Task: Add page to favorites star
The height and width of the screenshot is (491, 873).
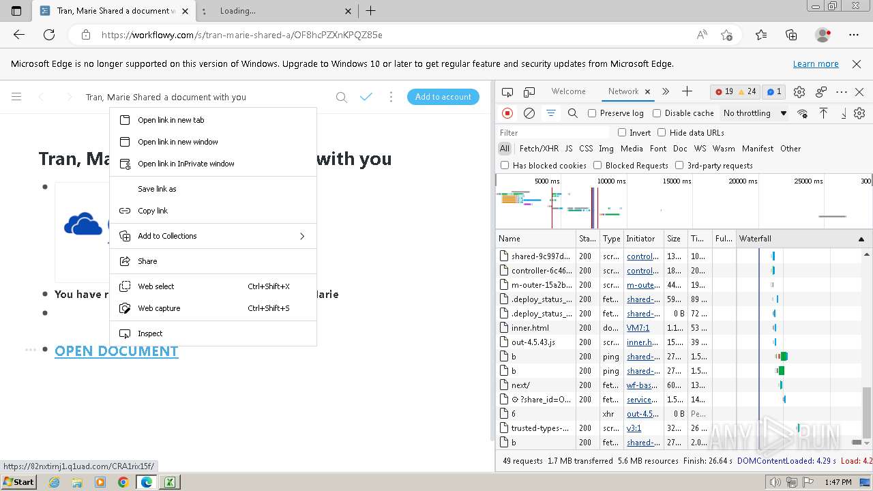Action: [x=726, y=35]
